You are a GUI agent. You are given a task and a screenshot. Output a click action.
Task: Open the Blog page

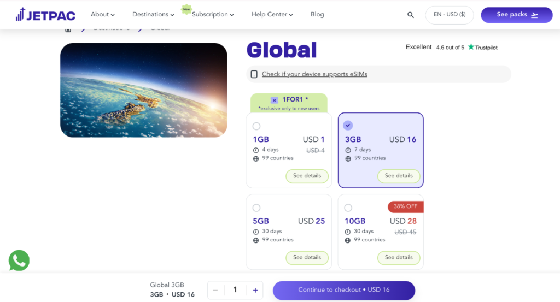[317, 15]
